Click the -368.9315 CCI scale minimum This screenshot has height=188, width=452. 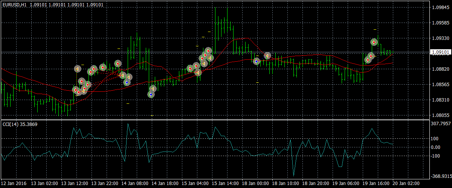(441, 176)
